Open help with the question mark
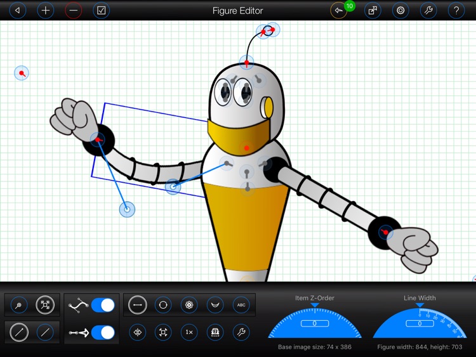Image resolution: width=476 pixels, height=357 pixels. click(x=456, y=11)
